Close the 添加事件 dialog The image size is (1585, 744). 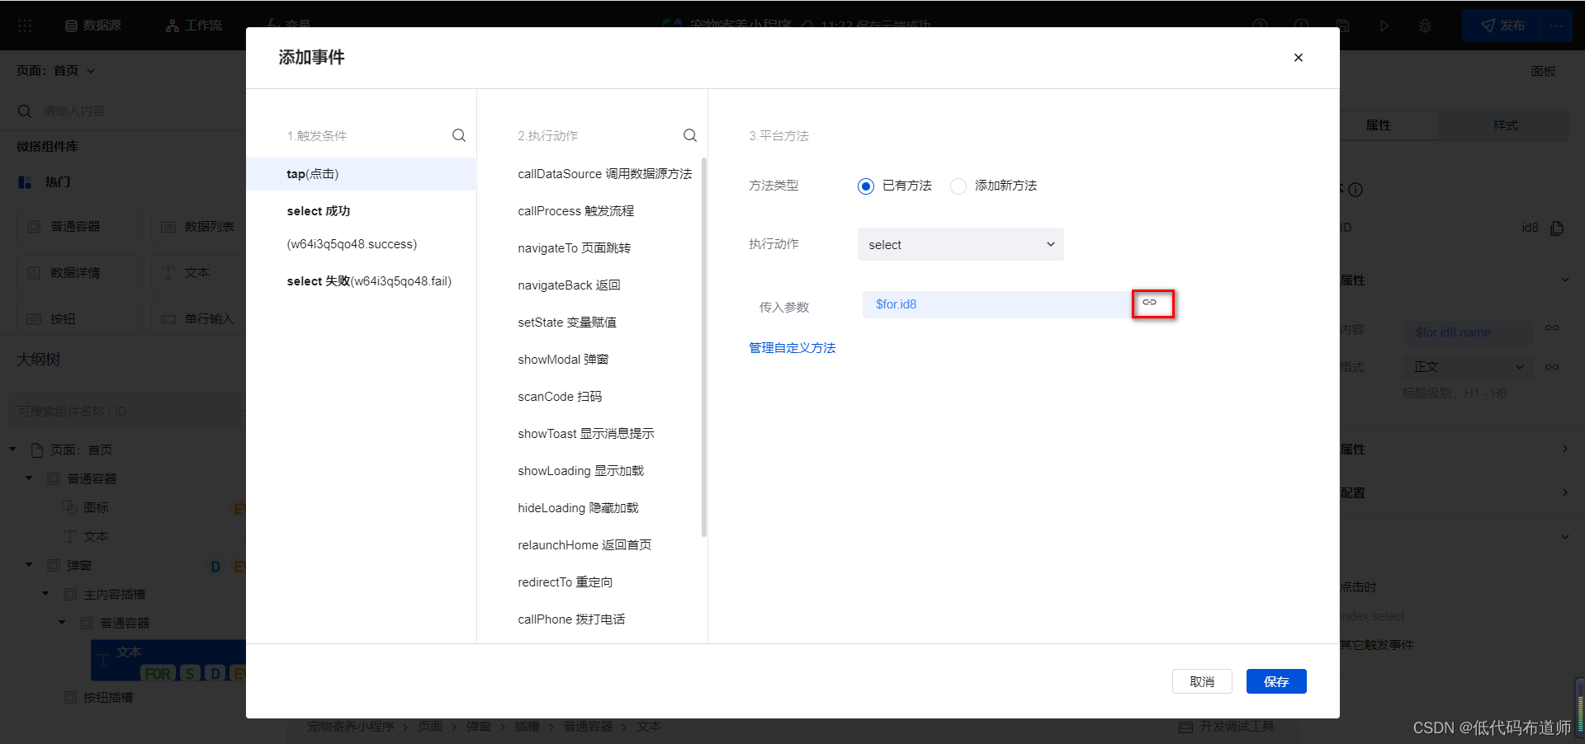(1298, 58)
